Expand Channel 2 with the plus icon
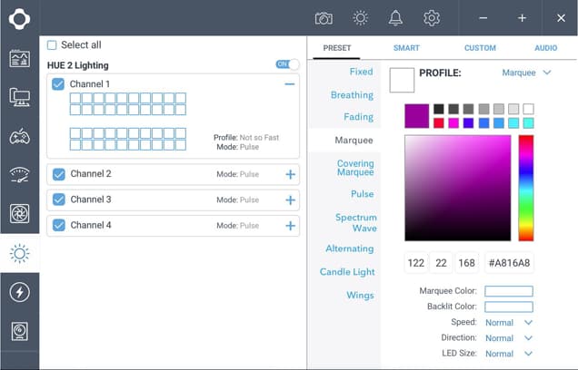This screenshot has width=578, height=370. [290, 174]
